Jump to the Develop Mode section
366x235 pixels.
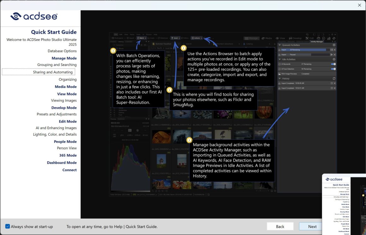click(x=64, y=107)
